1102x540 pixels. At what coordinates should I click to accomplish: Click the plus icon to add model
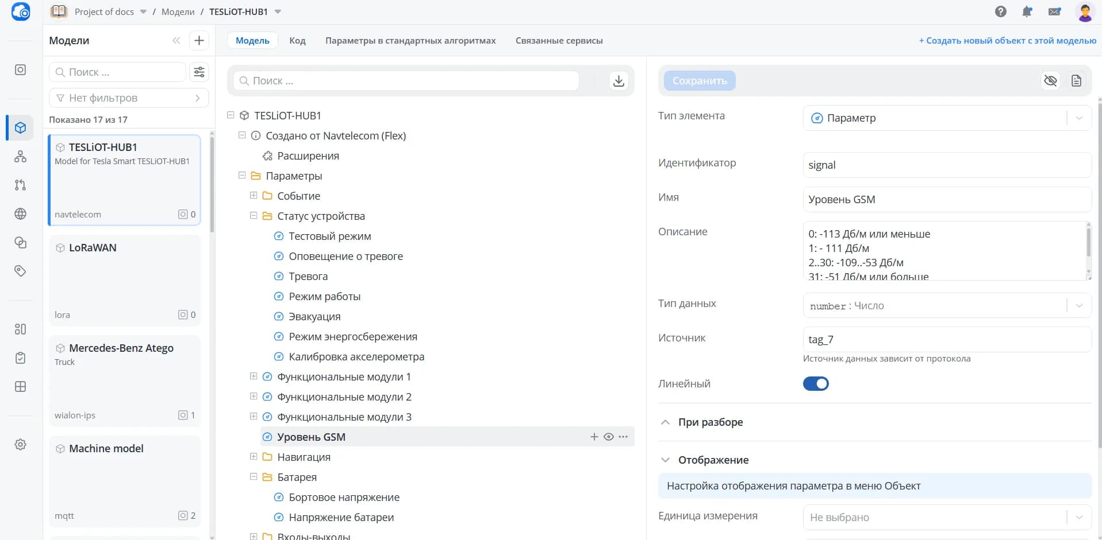pos(199,40)
